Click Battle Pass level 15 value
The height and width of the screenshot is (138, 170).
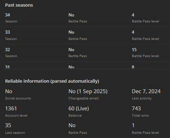(134, 50)
